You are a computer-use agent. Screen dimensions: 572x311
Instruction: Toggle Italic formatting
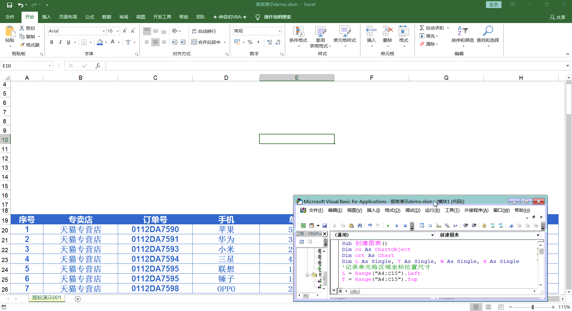point(60,42)
